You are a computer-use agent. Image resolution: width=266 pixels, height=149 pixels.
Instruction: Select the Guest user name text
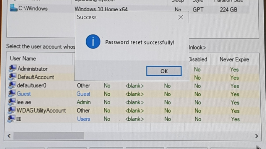click(24, 94)
